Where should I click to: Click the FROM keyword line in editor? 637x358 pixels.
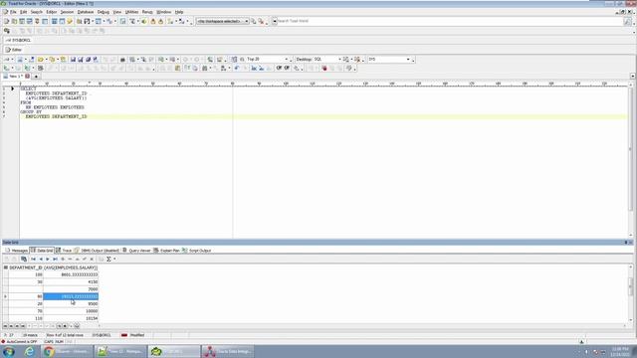tap(26, 102)
